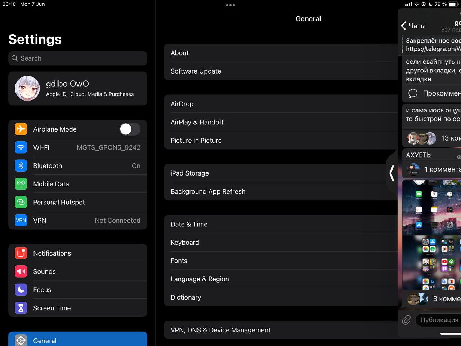Open the Bluetooth settings row

click(78, 166)
